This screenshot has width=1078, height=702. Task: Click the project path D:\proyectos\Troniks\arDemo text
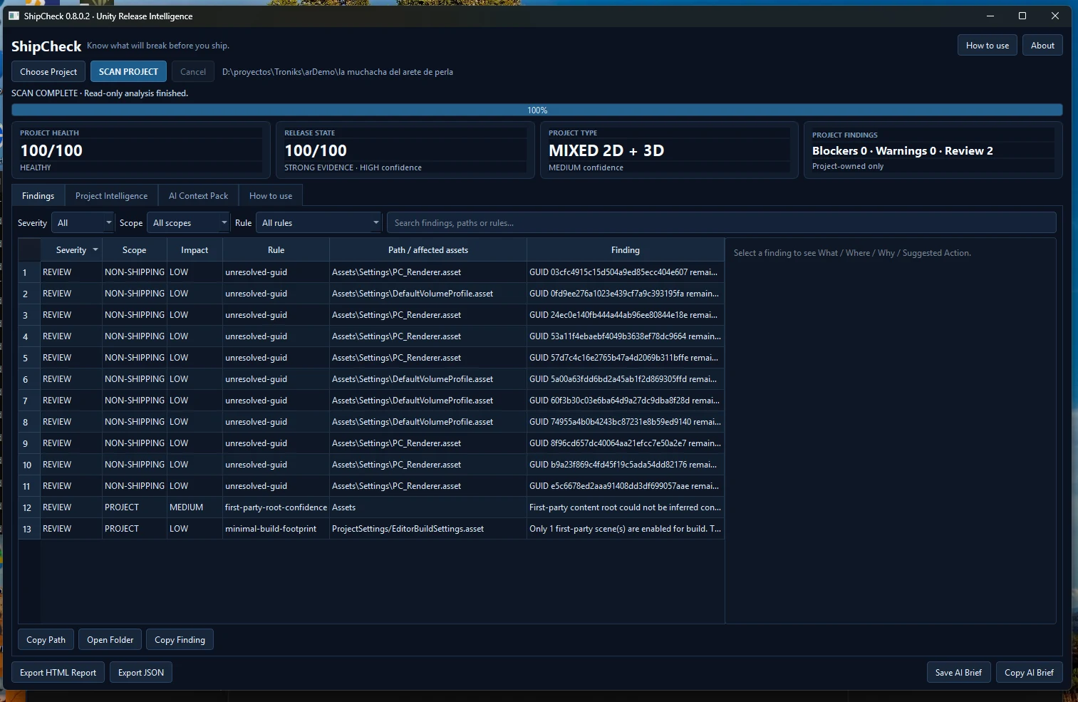point(338,72)
